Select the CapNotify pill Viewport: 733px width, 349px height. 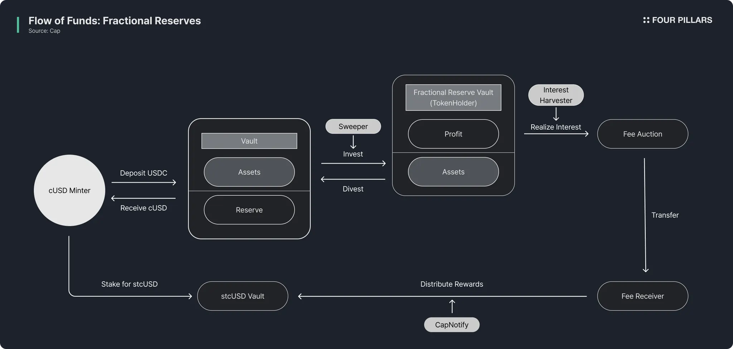click(x=452, y=325)
